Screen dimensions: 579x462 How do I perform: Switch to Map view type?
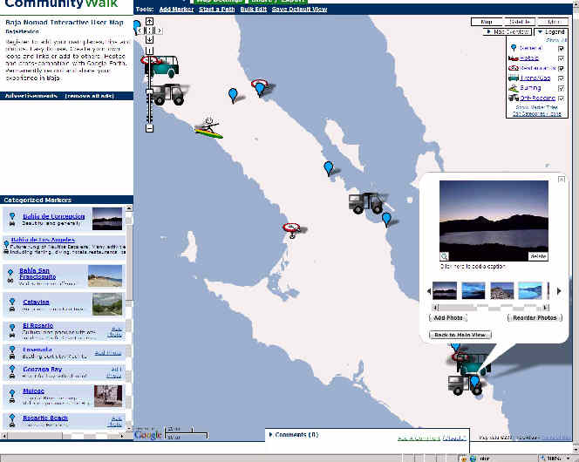coord(487,22)
